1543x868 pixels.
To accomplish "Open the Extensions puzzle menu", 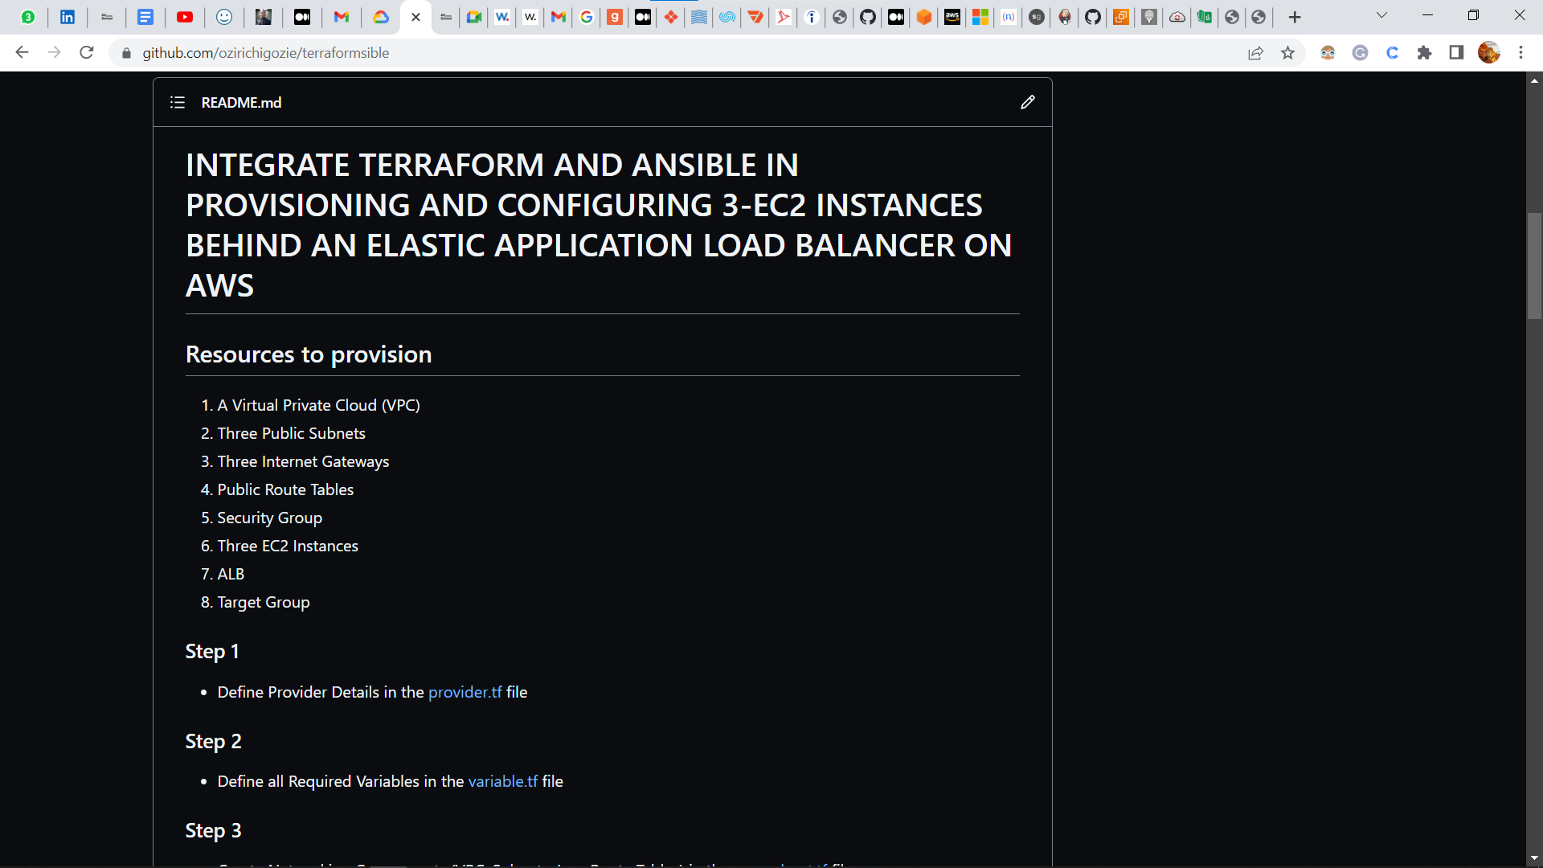I will (1424, 53).
